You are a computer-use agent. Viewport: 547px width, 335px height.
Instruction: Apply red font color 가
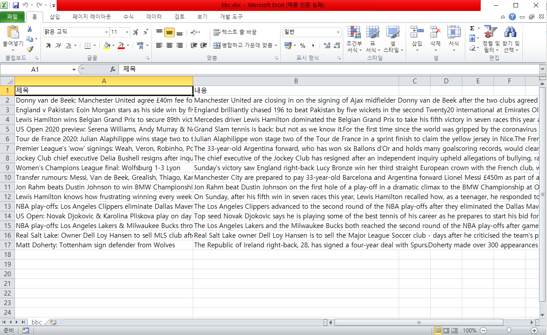pos(121,46)
